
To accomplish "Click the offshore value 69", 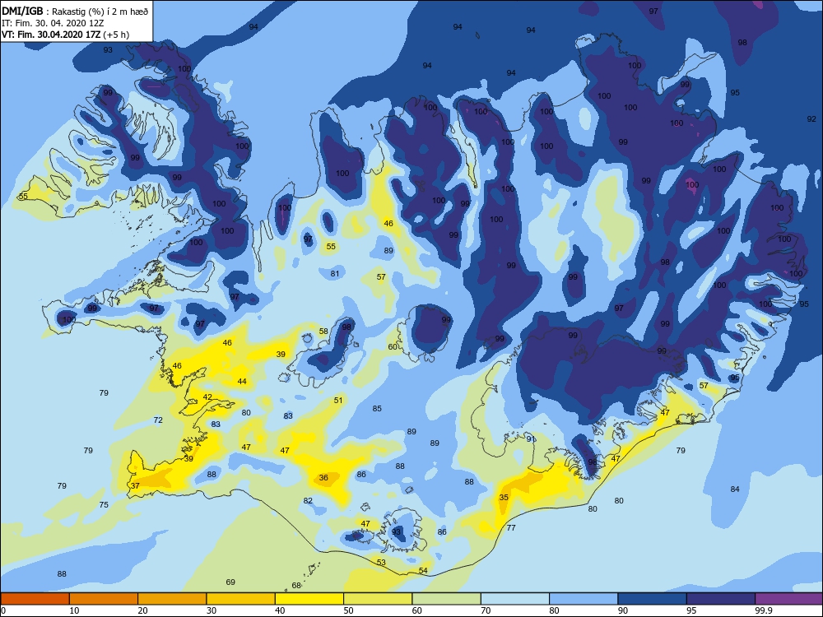I will point(230,582).
